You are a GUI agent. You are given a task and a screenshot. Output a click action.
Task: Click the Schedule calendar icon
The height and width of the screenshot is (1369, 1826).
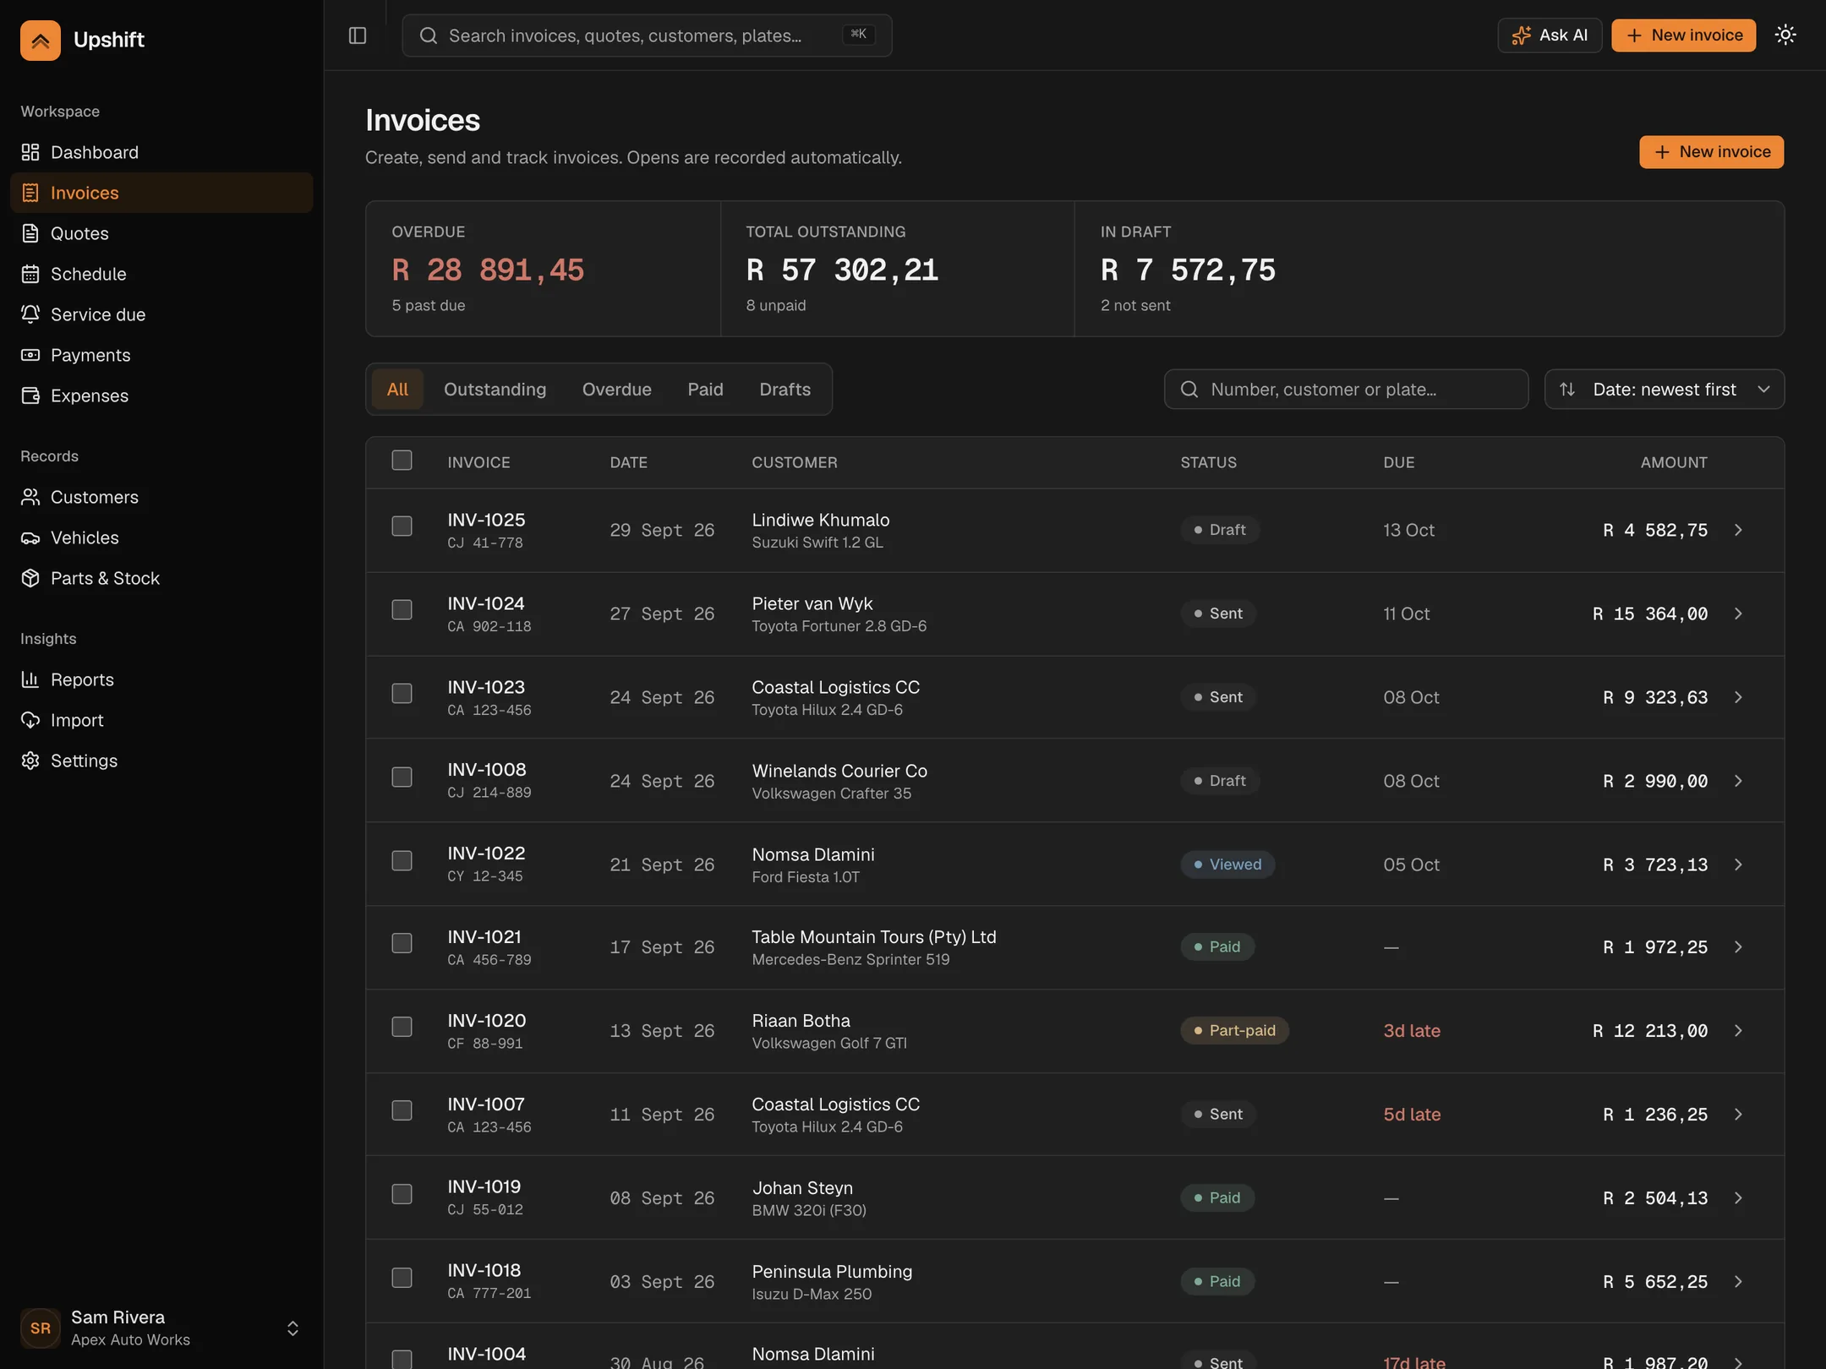click(x=30, y=274)
